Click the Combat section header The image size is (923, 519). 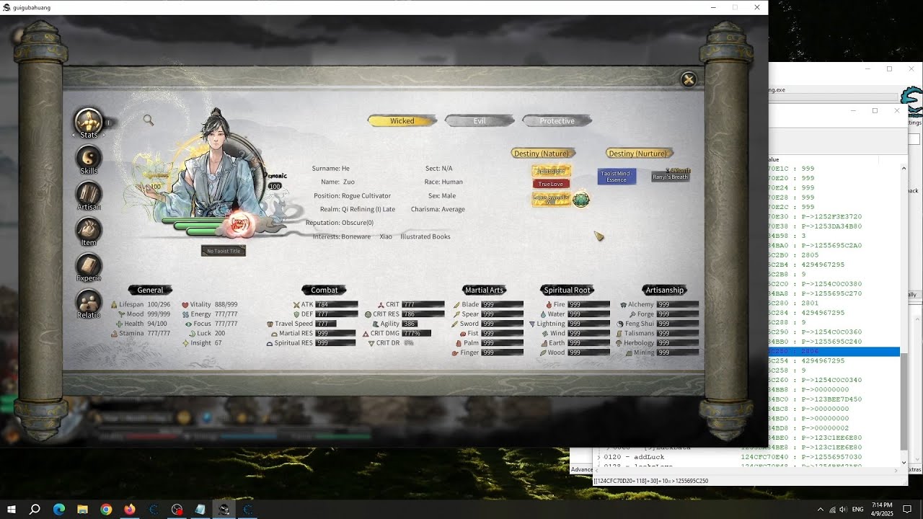(x=324, y=290)
